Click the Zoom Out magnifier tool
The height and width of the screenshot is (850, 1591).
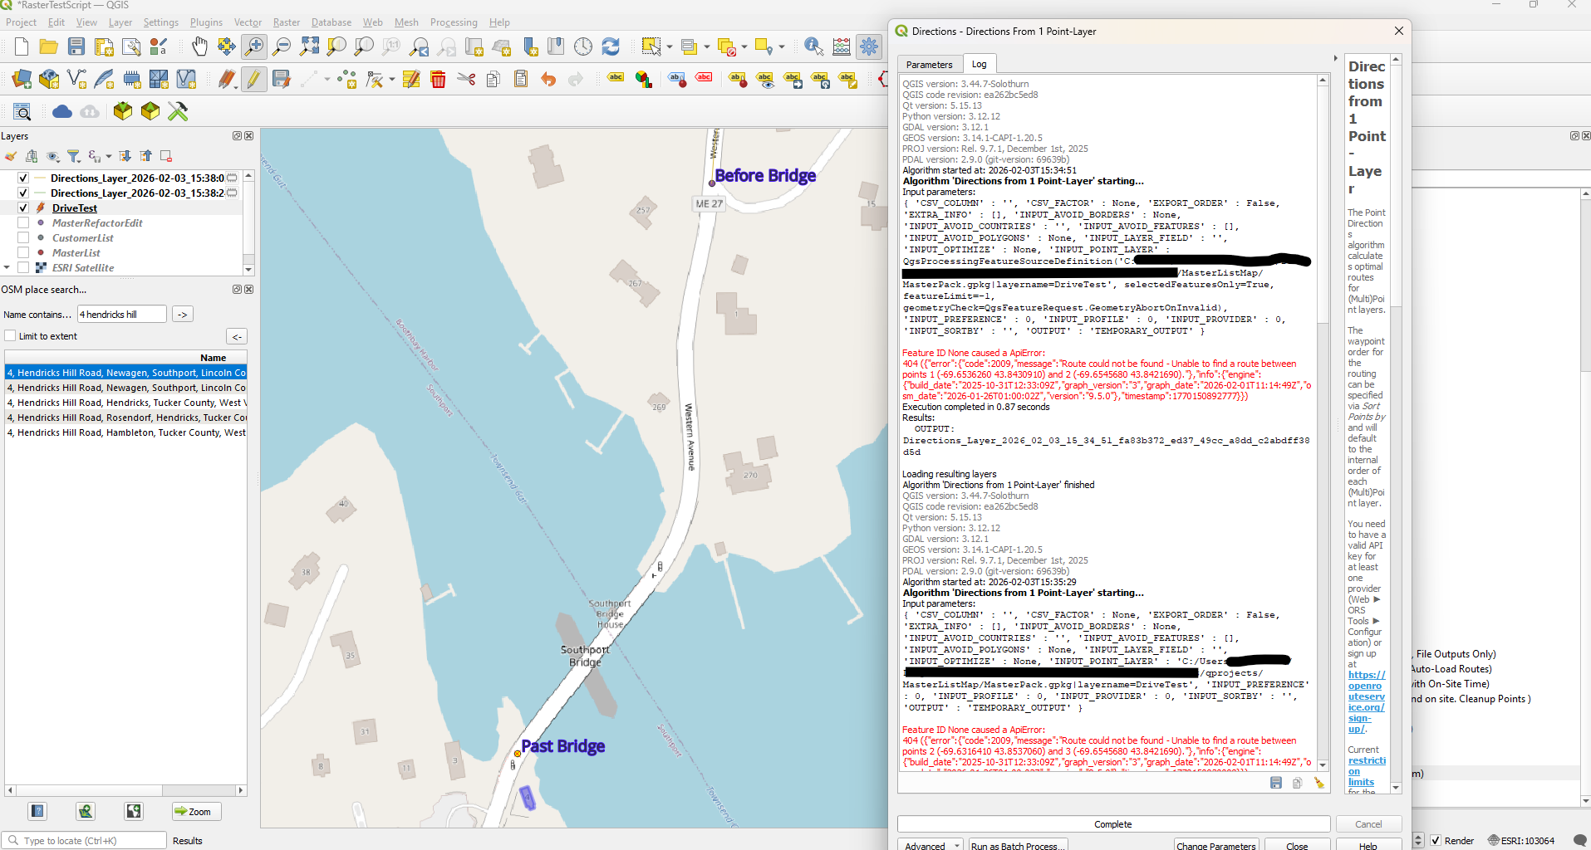[282, 46]
